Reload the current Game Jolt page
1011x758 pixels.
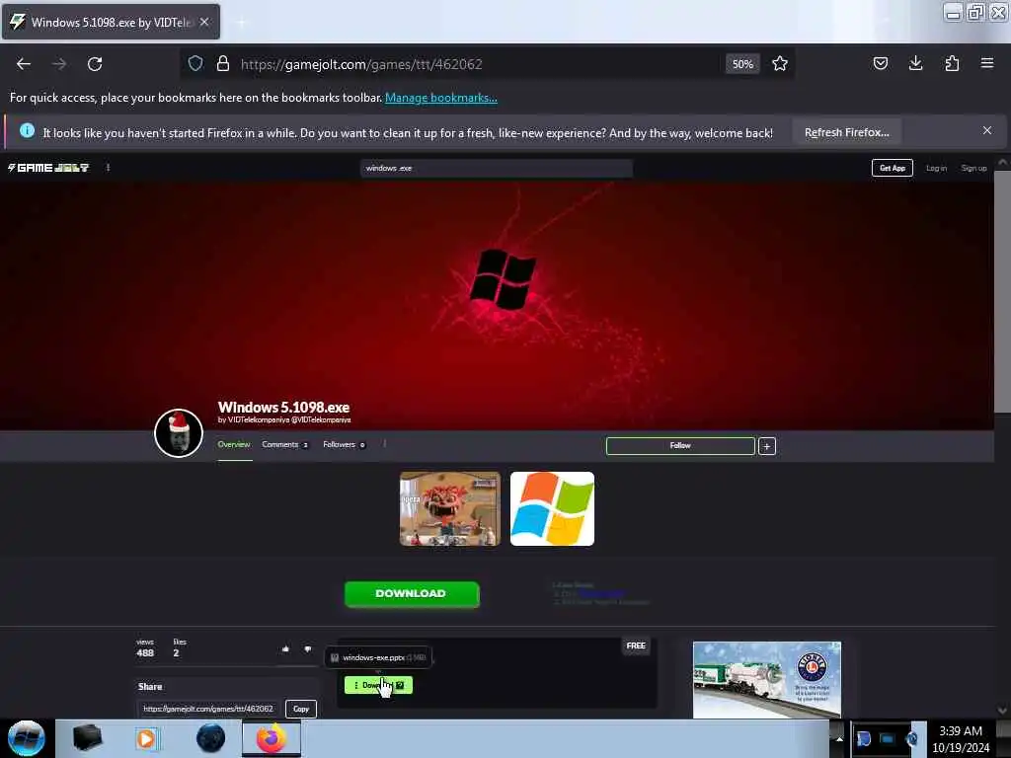coord(95,64)
